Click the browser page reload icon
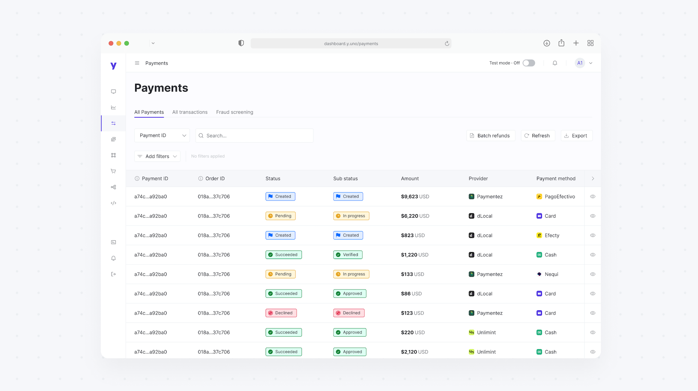The image size is (698, 391). [447, 44]
